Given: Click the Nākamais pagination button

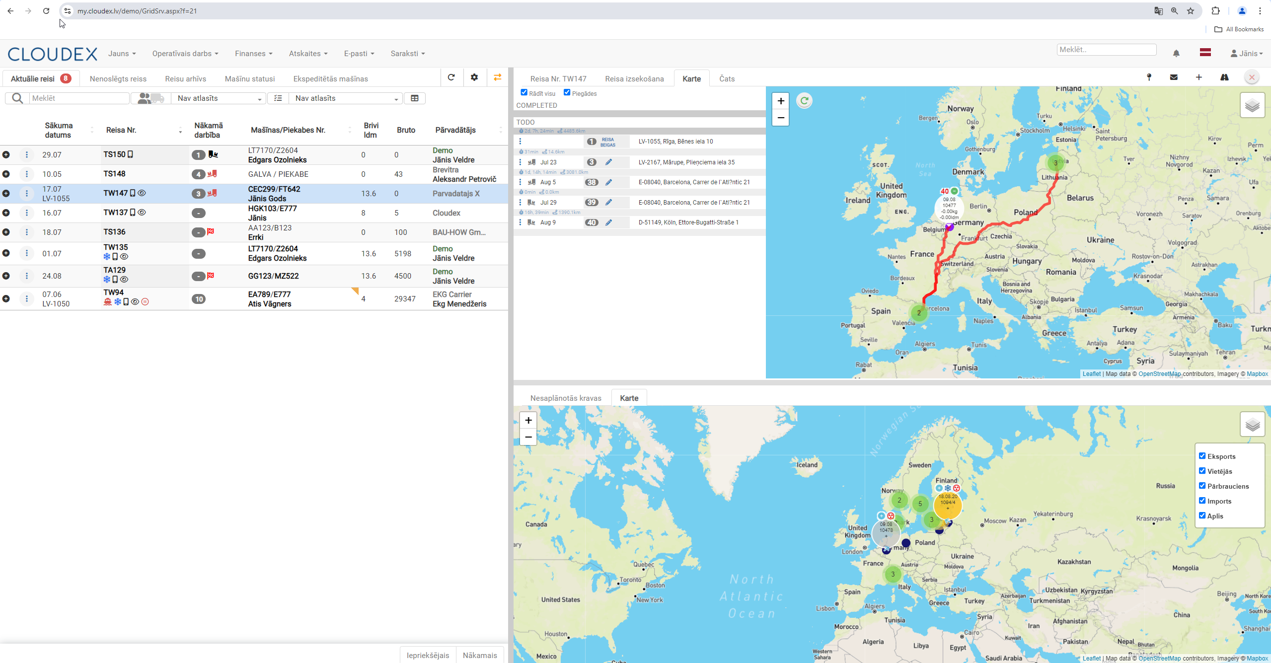Looking at the screenshot, I should pyautogui.click(x=480, y=656).
